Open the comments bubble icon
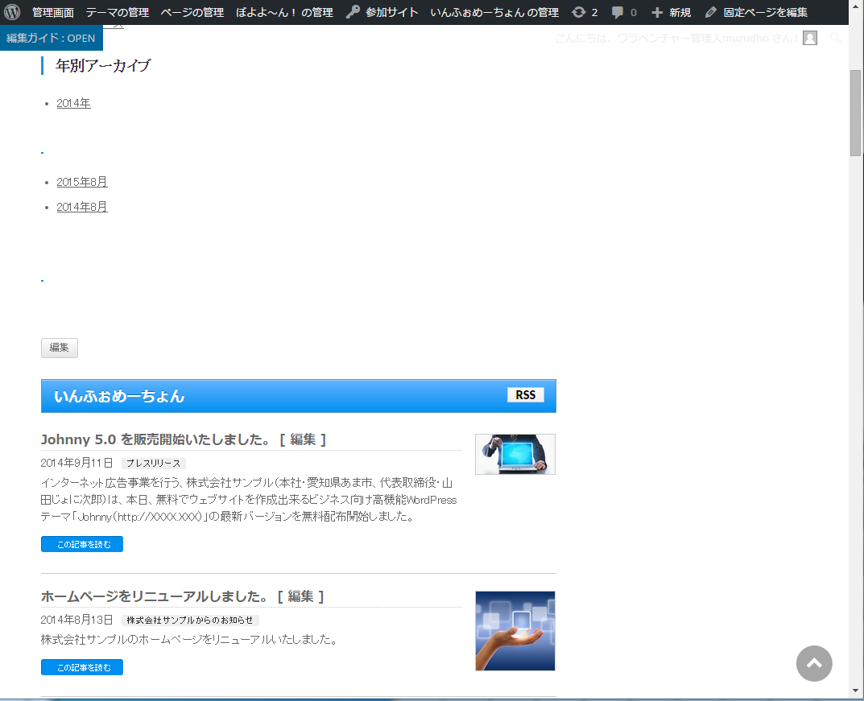Image resolution: width=864 pixels, height=701 pixels. tap(618, 12)
